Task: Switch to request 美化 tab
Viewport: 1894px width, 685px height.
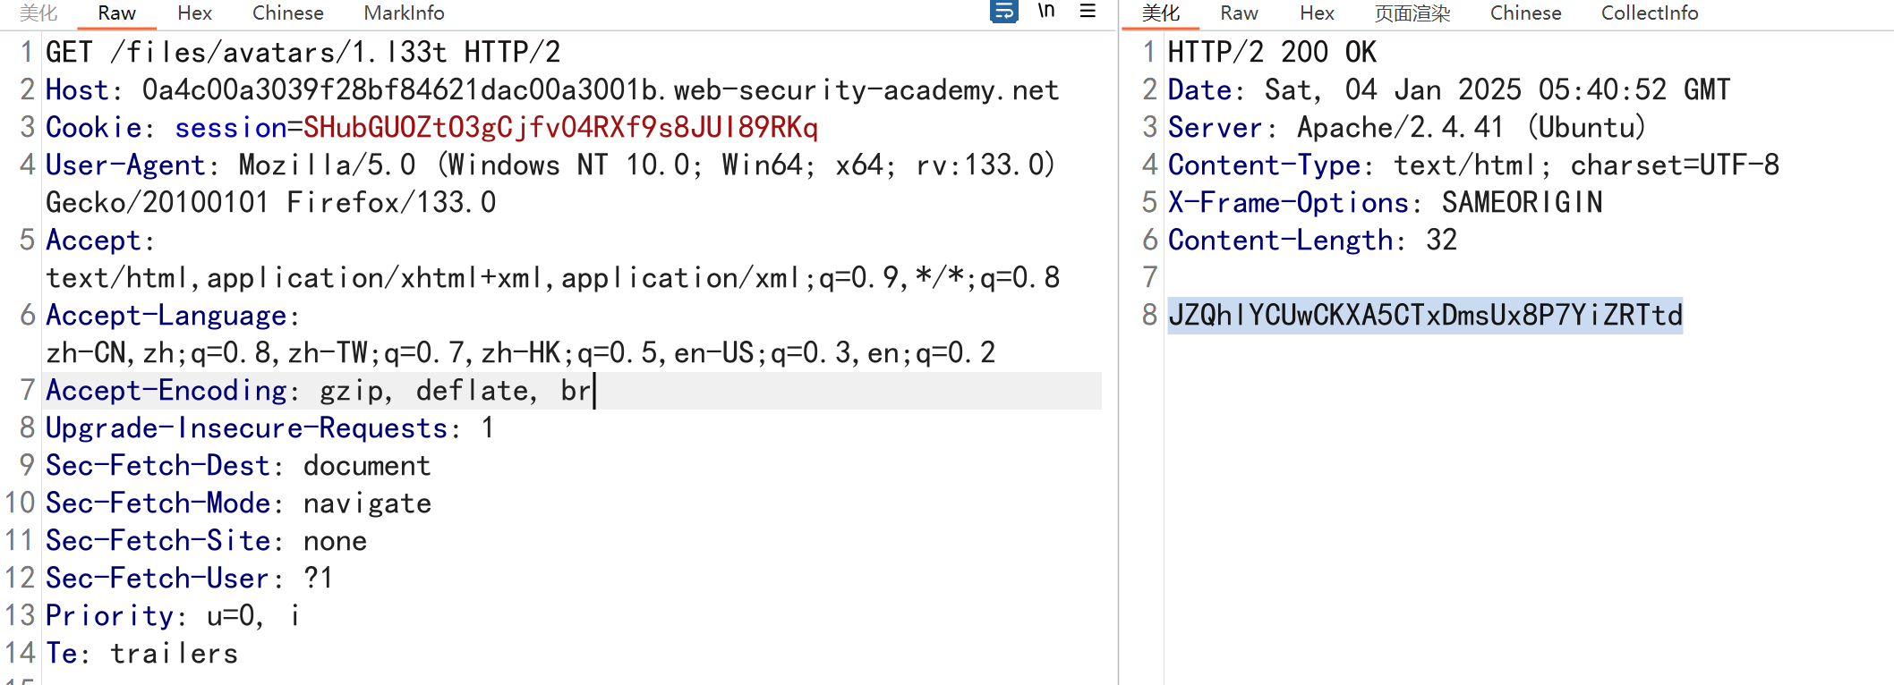Action: tap(38, 13)
